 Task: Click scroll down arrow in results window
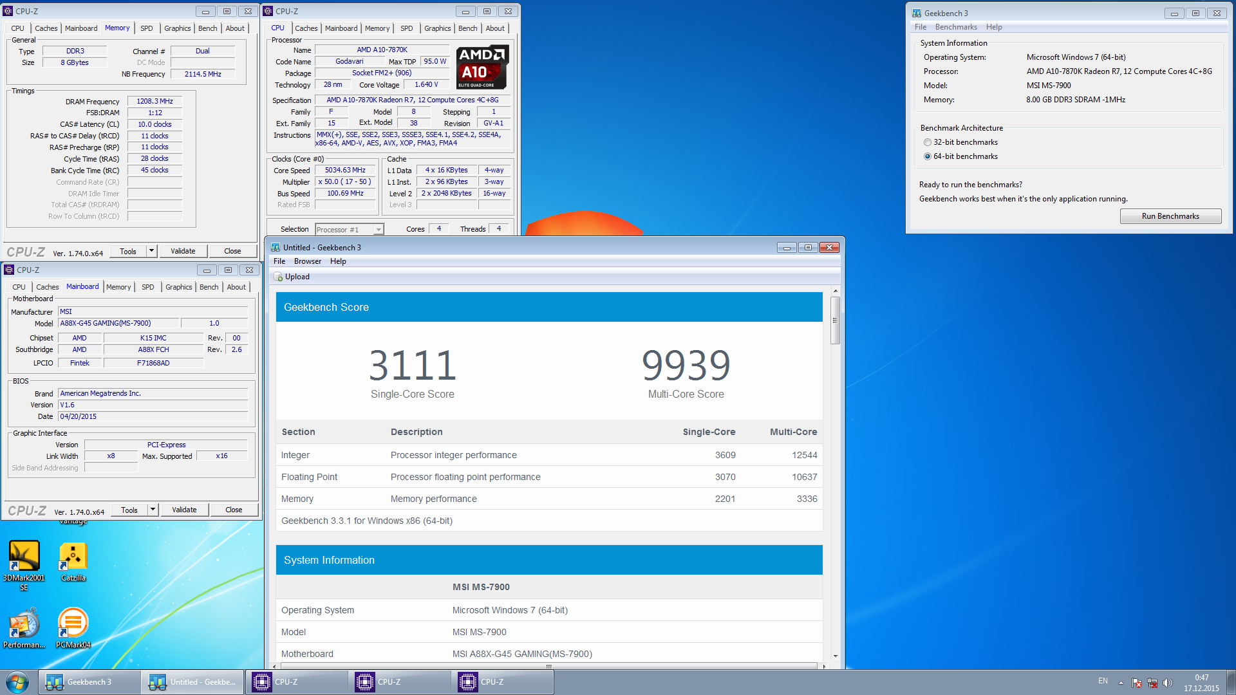coord(835,656)
